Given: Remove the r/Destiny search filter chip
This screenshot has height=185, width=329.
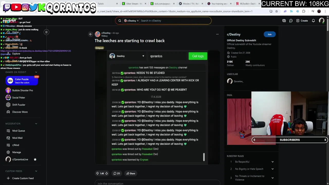Looking at the screenshot, I should [x=138, y=21].
